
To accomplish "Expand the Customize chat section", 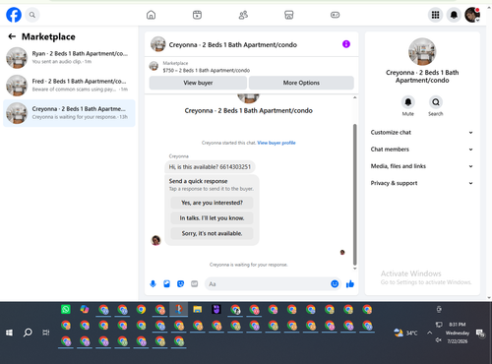I will click(422, 133).
